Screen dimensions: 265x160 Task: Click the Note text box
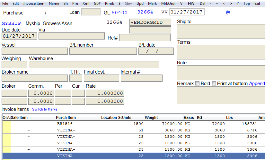point(221,73)
